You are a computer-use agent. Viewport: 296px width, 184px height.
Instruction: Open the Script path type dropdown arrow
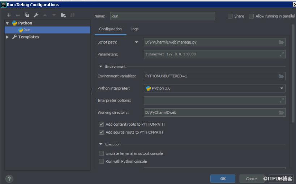click(x=137, y=42)
